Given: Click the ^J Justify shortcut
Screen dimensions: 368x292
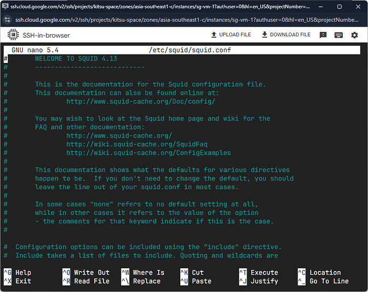Looking at the screenshot, I should click(259, 281).
